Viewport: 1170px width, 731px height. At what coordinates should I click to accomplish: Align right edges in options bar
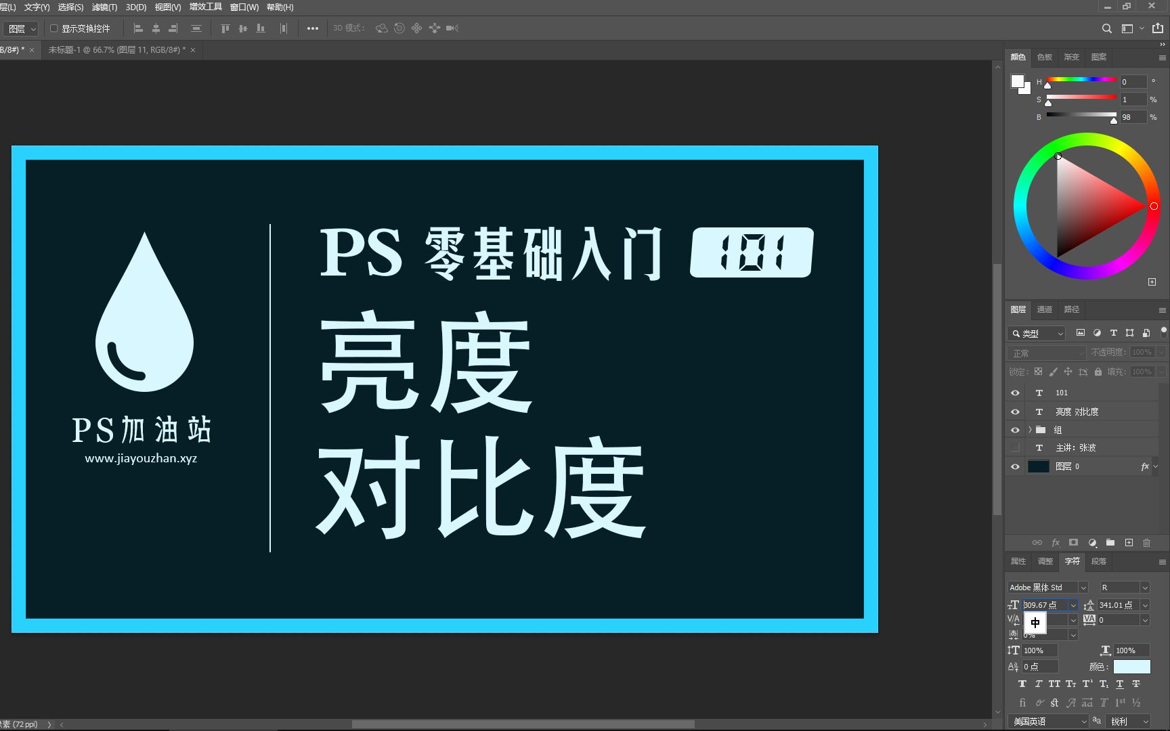[173, 28]
